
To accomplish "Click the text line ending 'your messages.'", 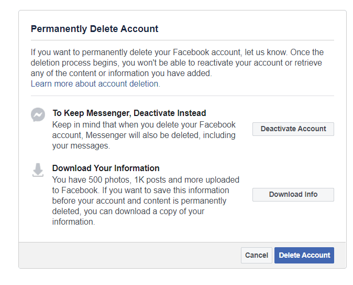I will click(81, 146).
